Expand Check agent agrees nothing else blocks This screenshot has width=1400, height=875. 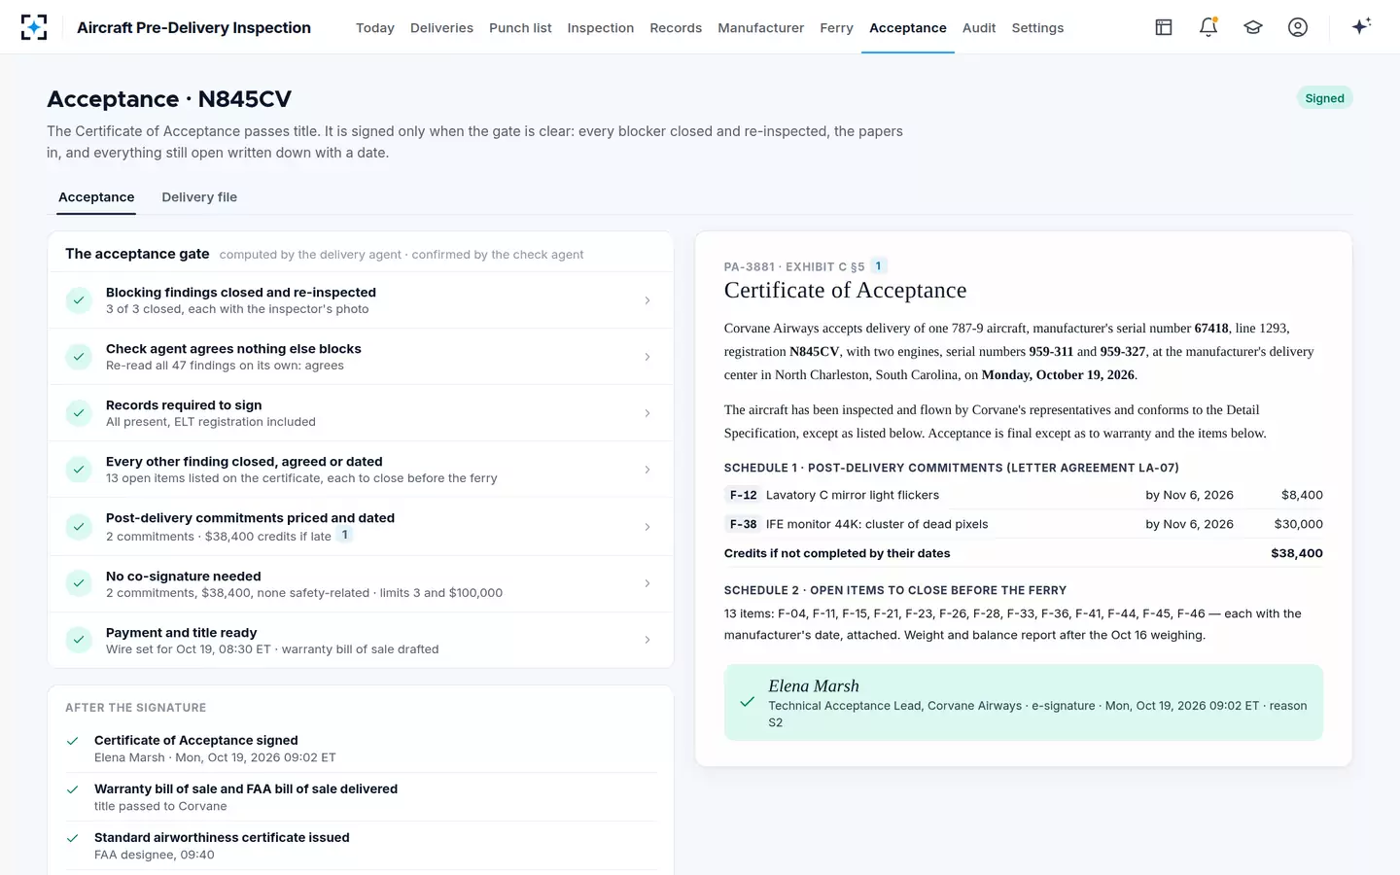361,357
